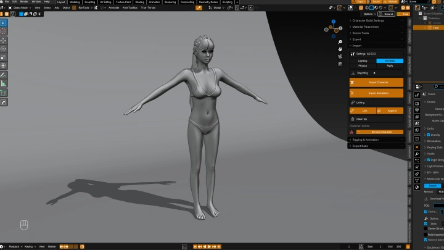Expand the Scene Tools panel
Viewport: 444px width, 250px height.
376,33
